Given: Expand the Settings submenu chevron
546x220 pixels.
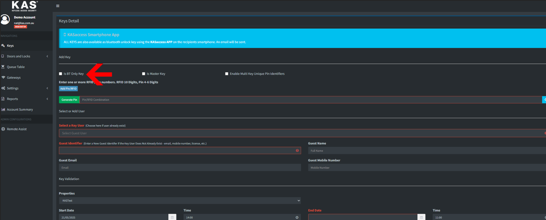Looking at the screenshot, I should pyautogui.click(x=47, y=88).
